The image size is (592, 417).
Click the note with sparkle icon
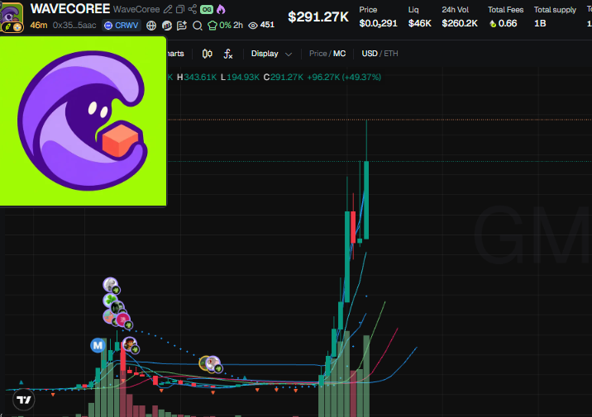(182, 26)
